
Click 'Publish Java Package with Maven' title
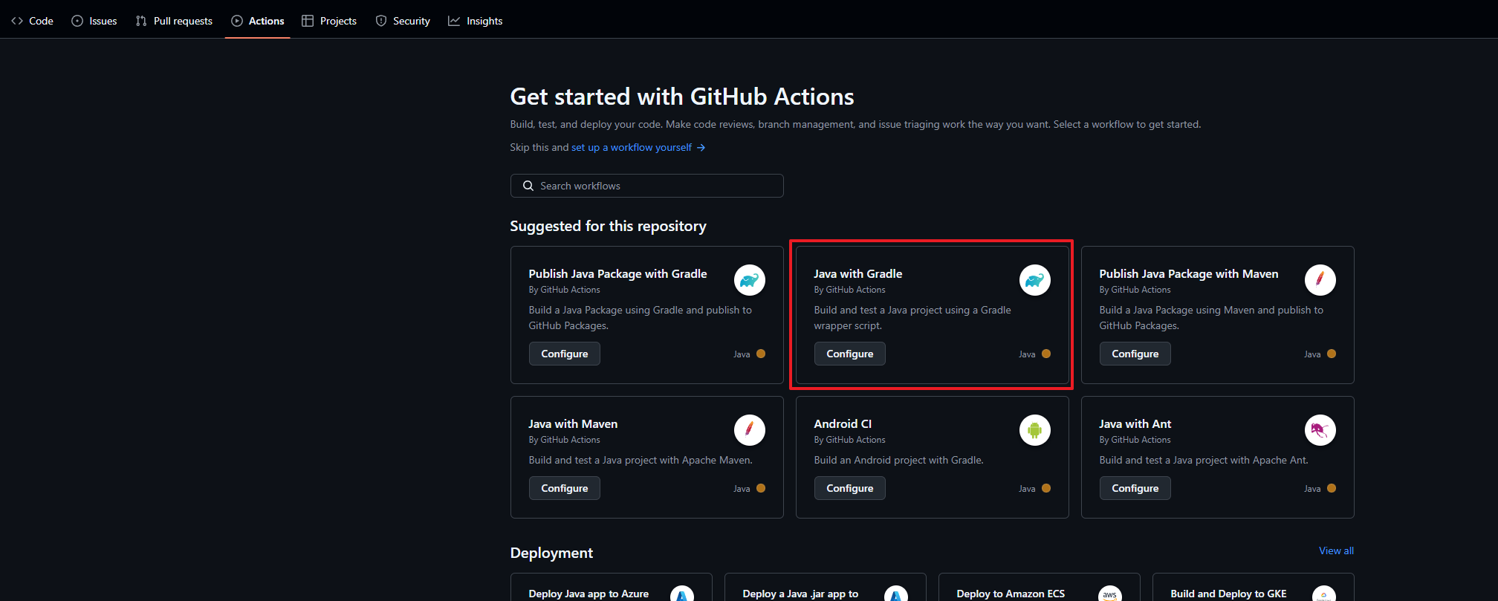tap(1189, 274)
